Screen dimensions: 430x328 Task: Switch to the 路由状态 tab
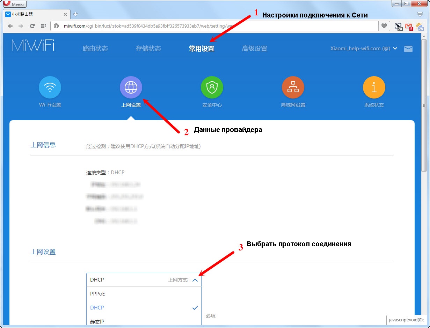95,49
